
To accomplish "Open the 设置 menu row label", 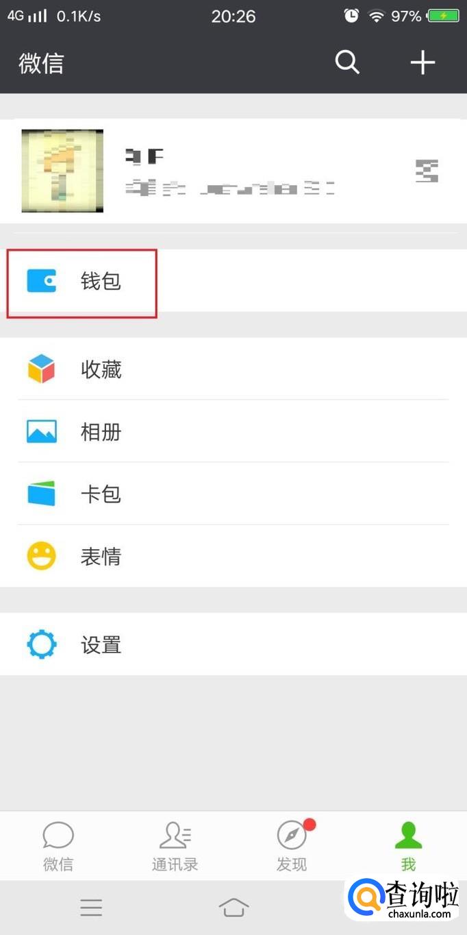I will coord(101,646).
